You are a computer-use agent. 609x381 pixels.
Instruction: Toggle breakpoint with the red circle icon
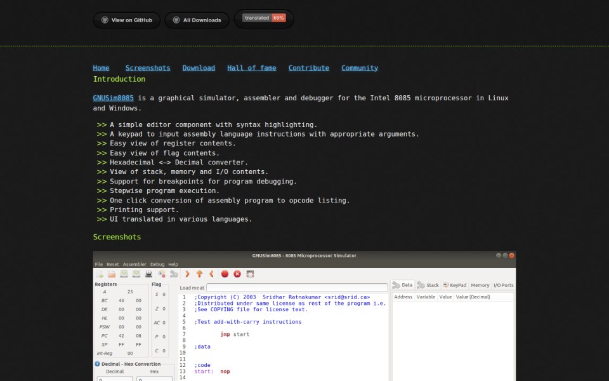(225, 274)
